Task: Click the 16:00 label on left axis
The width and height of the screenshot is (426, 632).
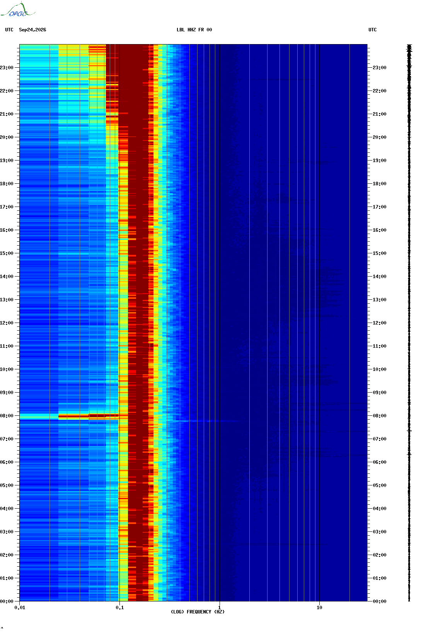Action: pos(7,230)
